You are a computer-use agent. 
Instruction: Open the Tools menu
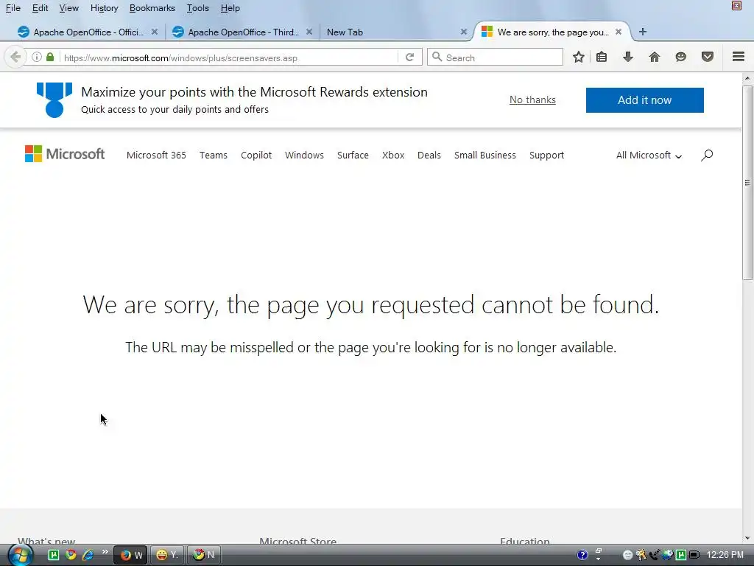point(197,8)
